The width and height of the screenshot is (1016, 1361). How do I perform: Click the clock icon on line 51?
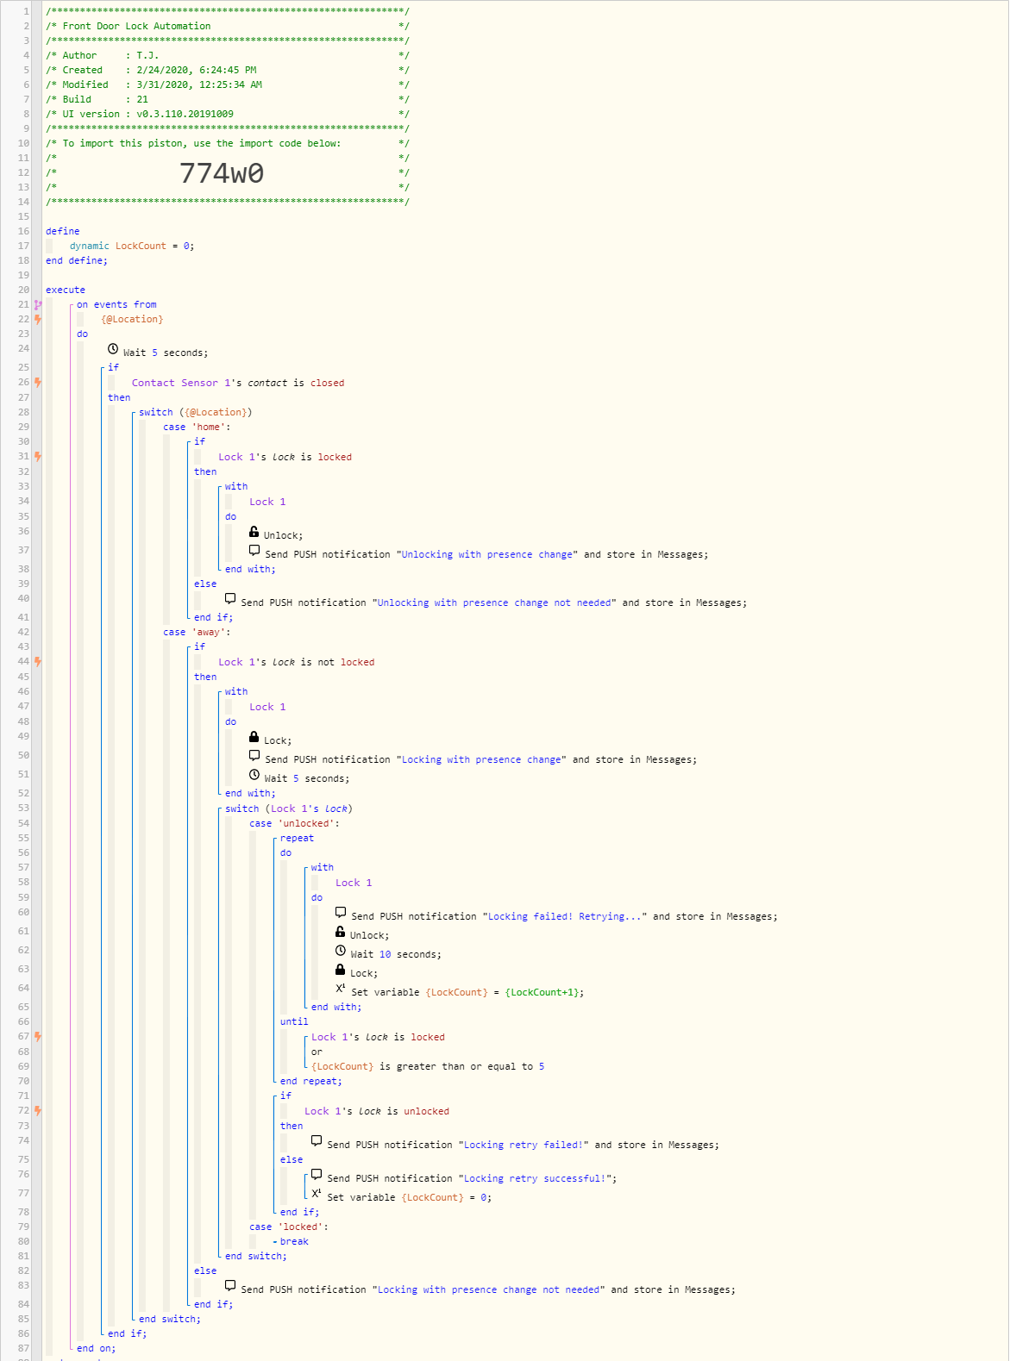pyautogui.click(x=254, y=775)
